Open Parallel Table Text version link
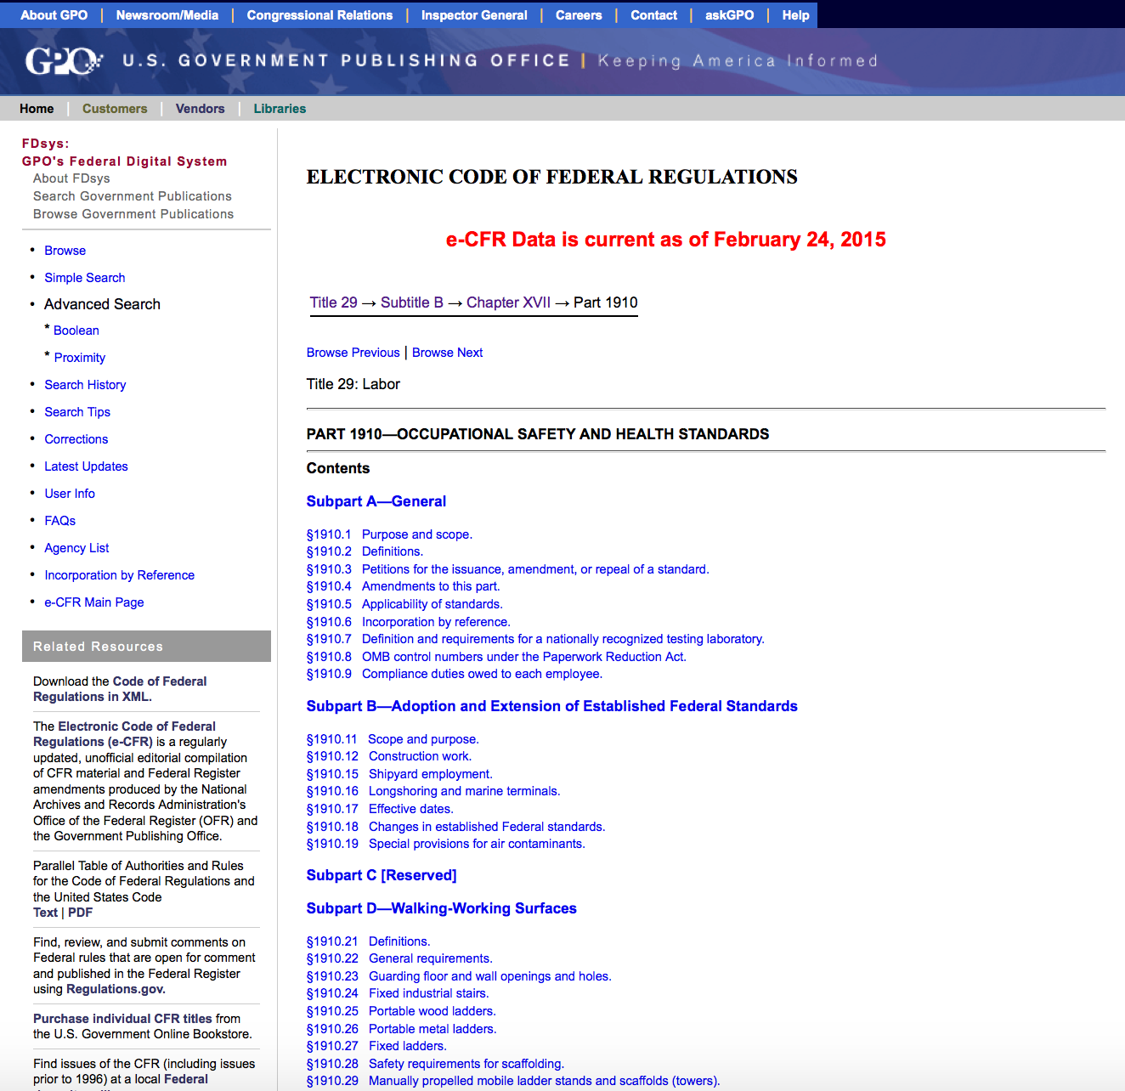1125x1091 pixels. tap(45, 913)
